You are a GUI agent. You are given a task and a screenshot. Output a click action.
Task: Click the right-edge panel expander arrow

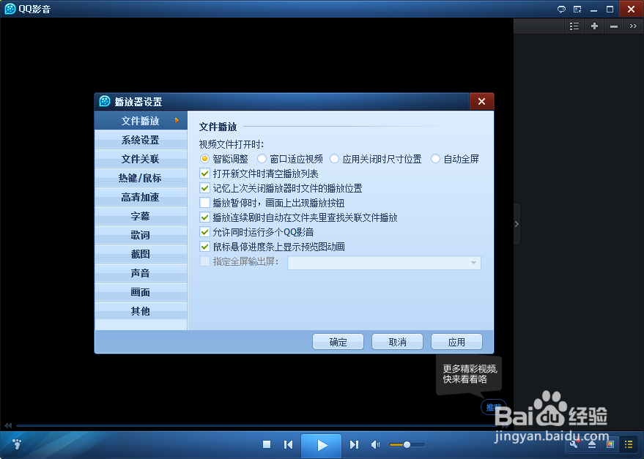pyautogui.click(x=517, y=225)
